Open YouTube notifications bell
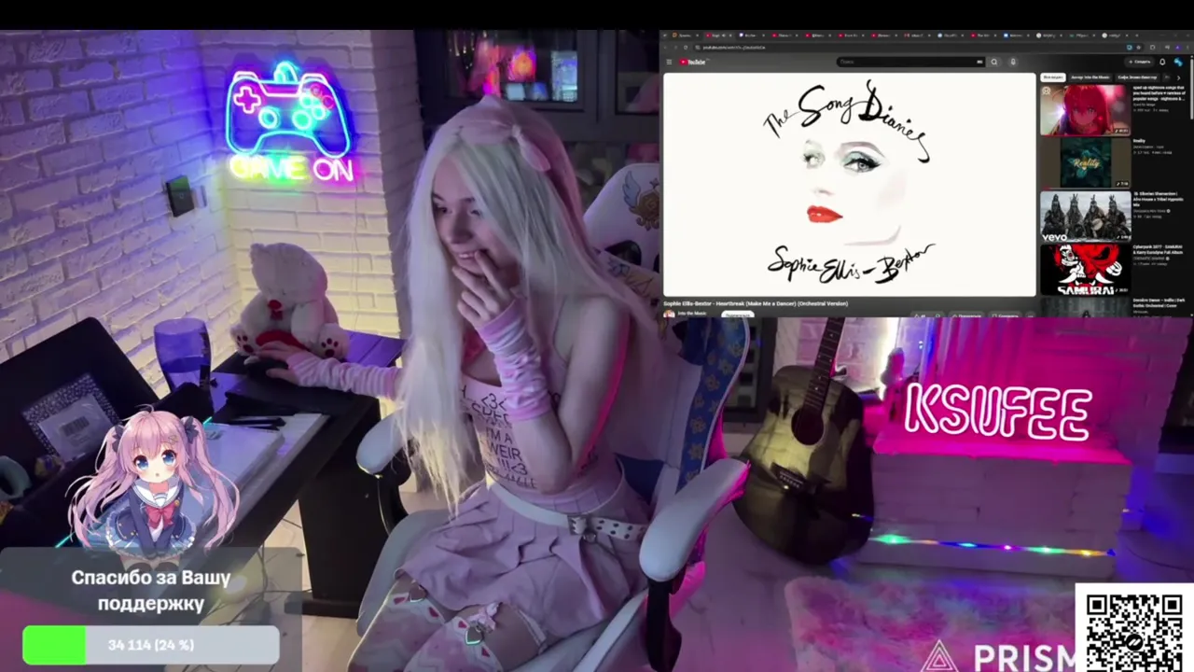Viewport: 1194px width, 672px height. click(1162, 62)
